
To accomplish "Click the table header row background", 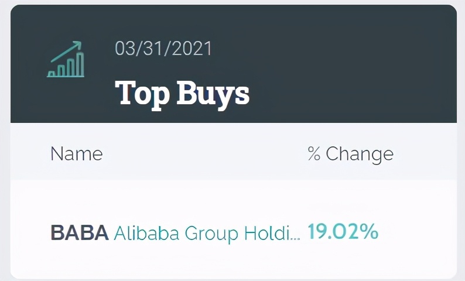I will tap(234, 152).
